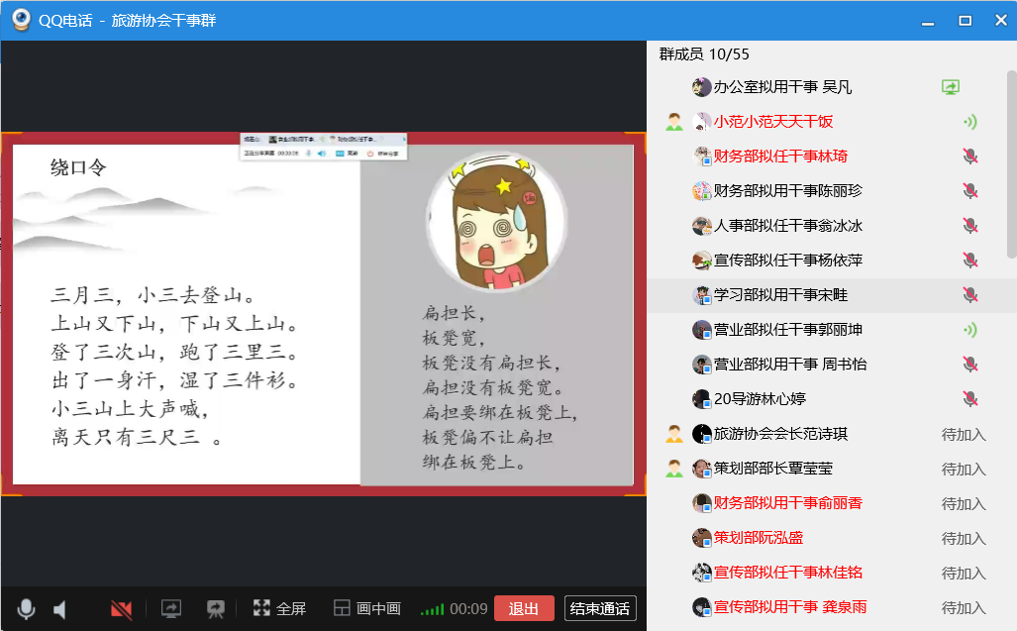Click the presentation share icon beside 全屏
This screenshot has width=1017, height=631.
point(216,608)
